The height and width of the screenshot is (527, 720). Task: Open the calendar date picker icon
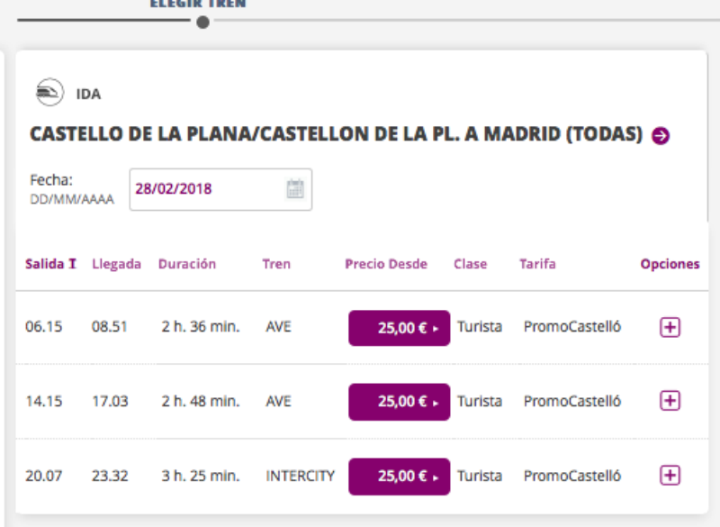pos(295,189)
